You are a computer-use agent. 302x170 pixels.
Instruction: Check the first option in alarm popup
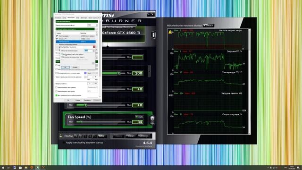[62, 54]
